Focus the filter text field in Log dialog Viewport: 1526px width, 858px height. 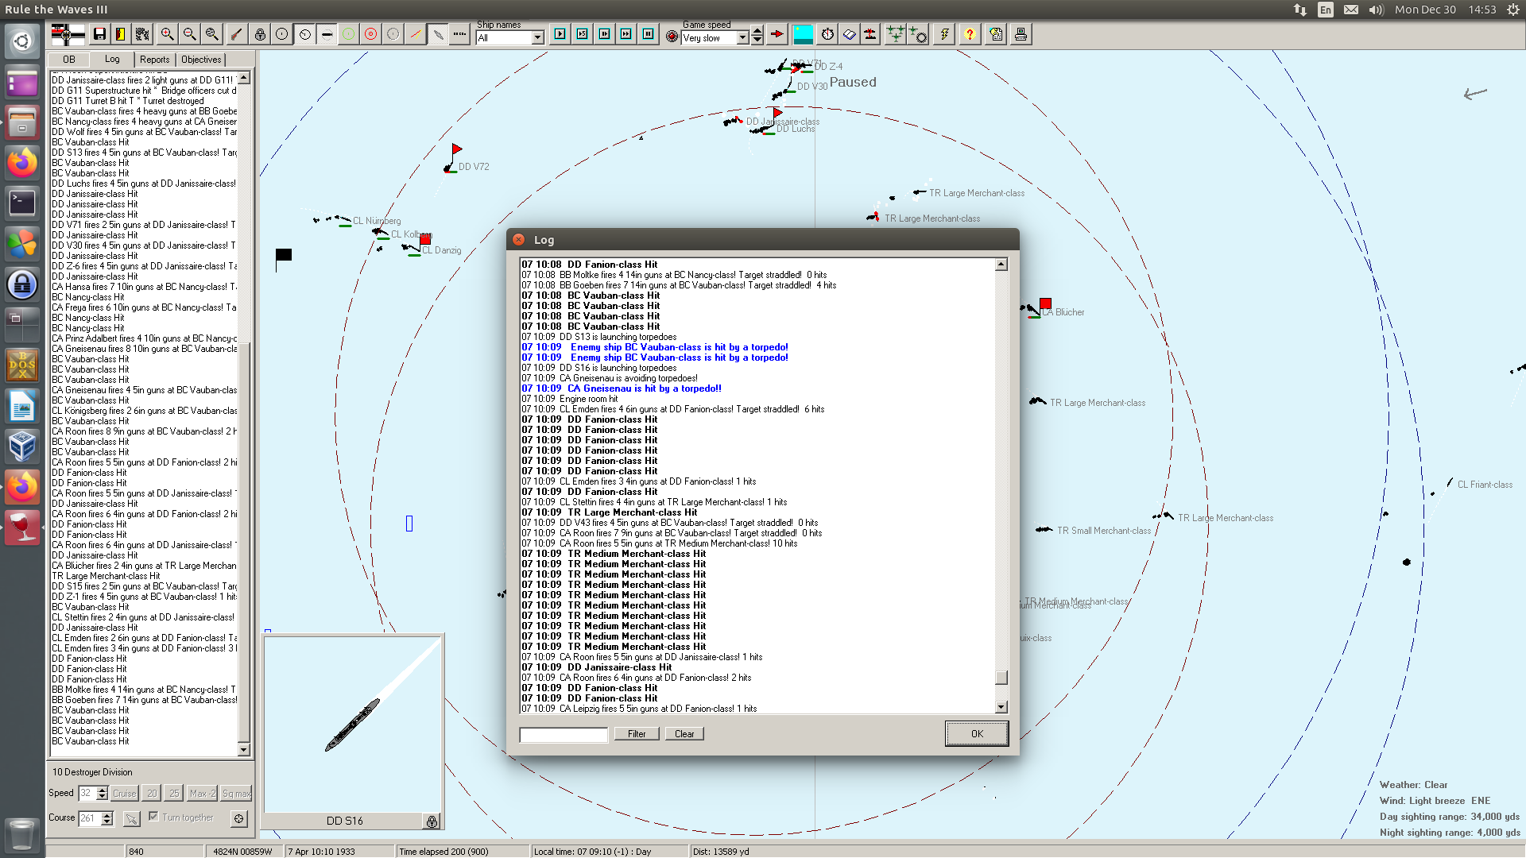pos(564,735)
